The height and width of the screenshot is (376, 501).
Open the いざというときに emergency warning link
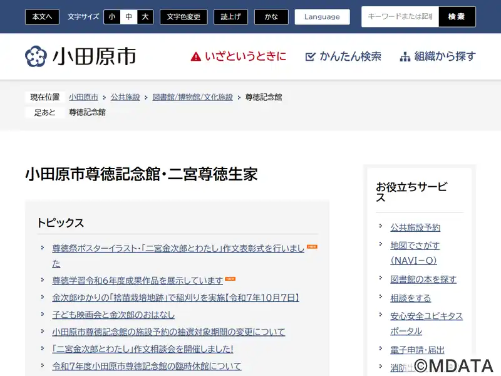[239, 56]
